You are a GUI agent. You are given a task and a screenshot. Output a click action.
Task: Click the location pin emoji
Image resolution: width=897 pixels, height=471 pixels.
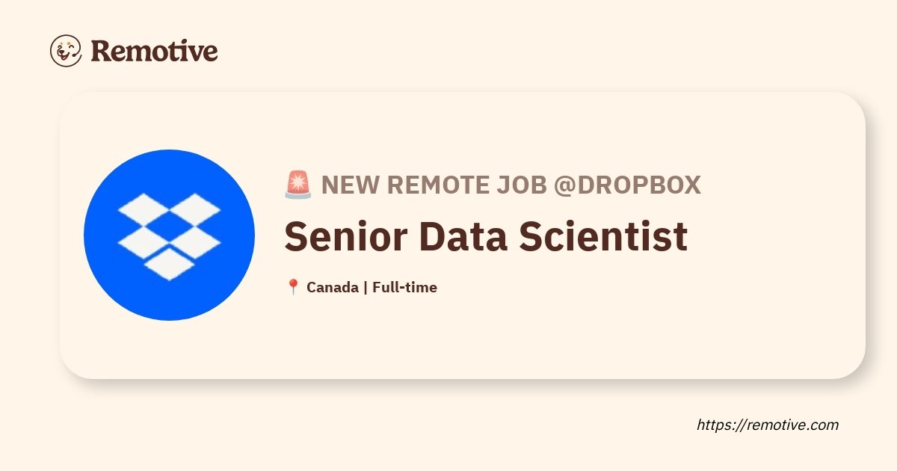[x=293, y=287]
